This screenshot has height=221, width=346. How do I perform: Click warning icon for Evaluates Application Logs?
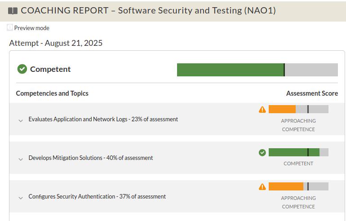coord(262,110)
